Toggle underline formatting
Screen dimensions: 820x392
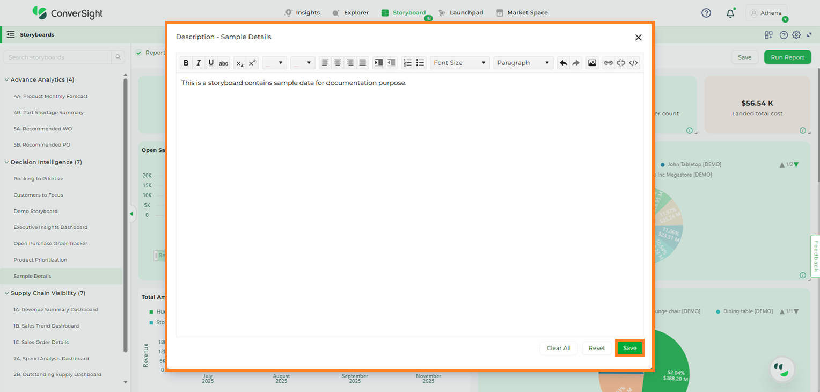[211, 63]
